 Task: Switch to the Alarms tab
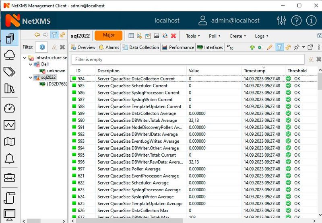[x=109, y=47]
